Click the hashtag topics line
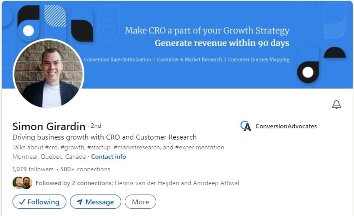354x216 pixels. point(118,147)
